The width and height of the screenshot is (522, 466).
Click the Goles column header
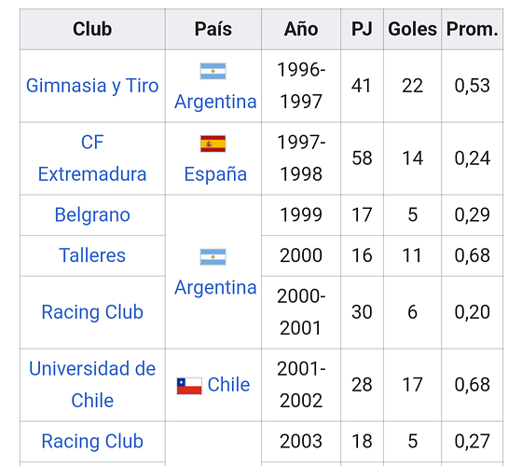coord(412,29)
